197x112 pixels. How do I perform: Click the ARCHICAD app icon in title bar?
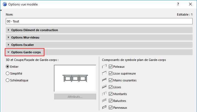4,4
